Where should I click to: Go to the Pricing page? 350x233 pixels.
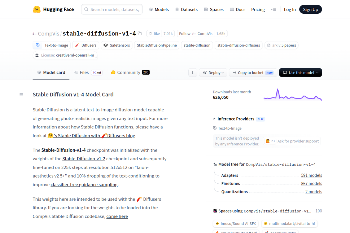click(x=258, y=9)
